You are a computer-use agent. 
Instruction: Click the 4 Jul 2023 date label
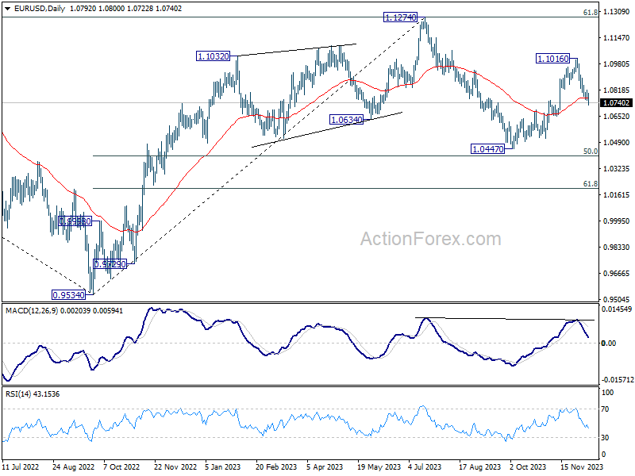pos(425,466)
